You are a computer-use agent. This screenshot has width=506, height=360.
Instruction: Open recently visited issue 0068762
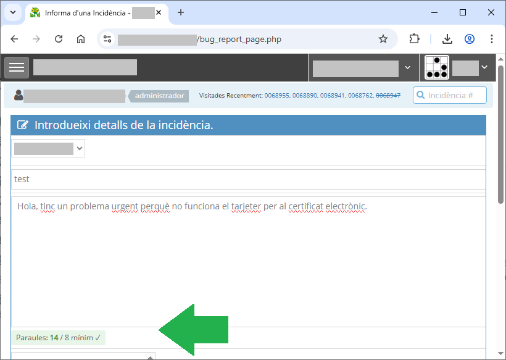pos(360,96)
